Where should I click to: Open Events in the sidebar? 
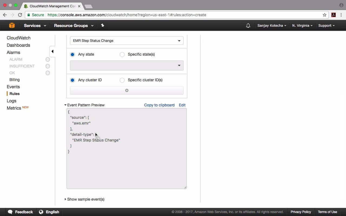point(13,87)
